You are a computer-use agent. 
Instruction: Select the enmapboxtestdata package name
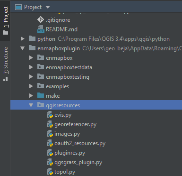[69, 67]
